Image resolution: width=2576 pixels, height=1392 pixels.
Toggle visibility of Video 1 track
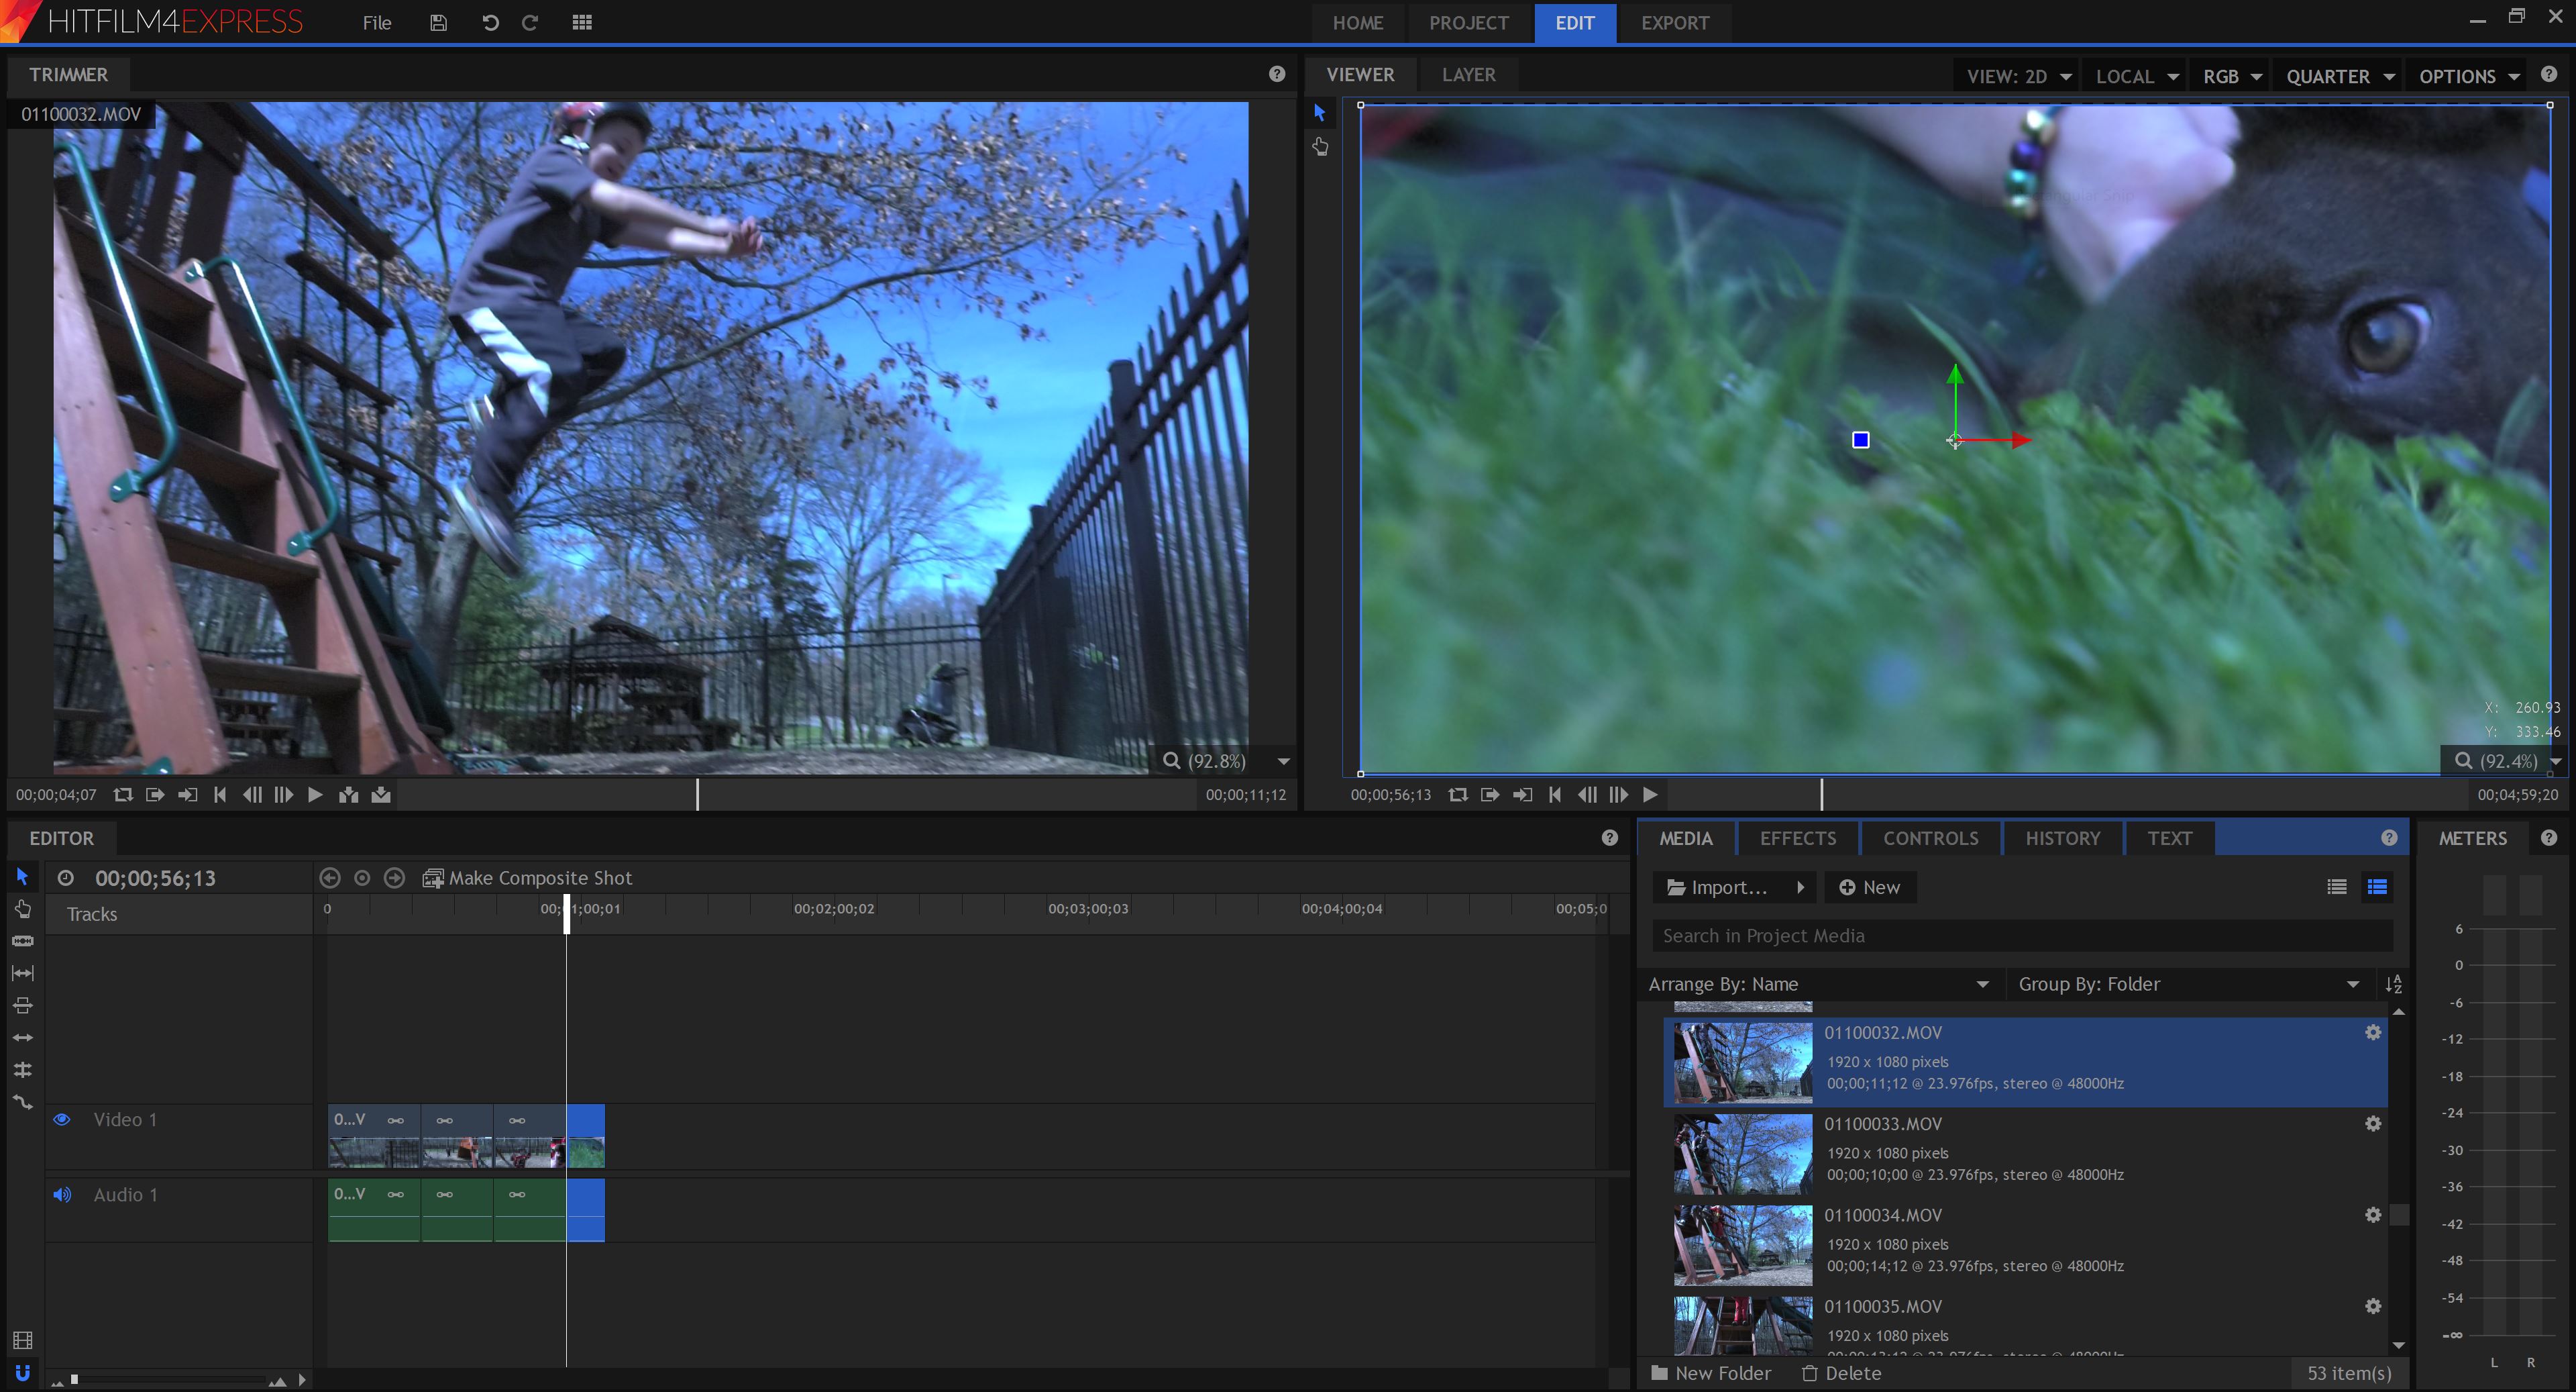pyautogui.click(x=62, y=1117)
